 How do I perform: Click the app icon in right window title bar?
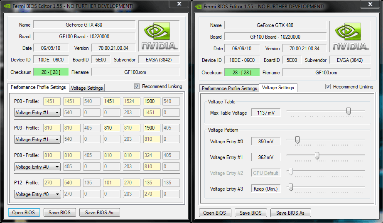(x=198, y=6)
